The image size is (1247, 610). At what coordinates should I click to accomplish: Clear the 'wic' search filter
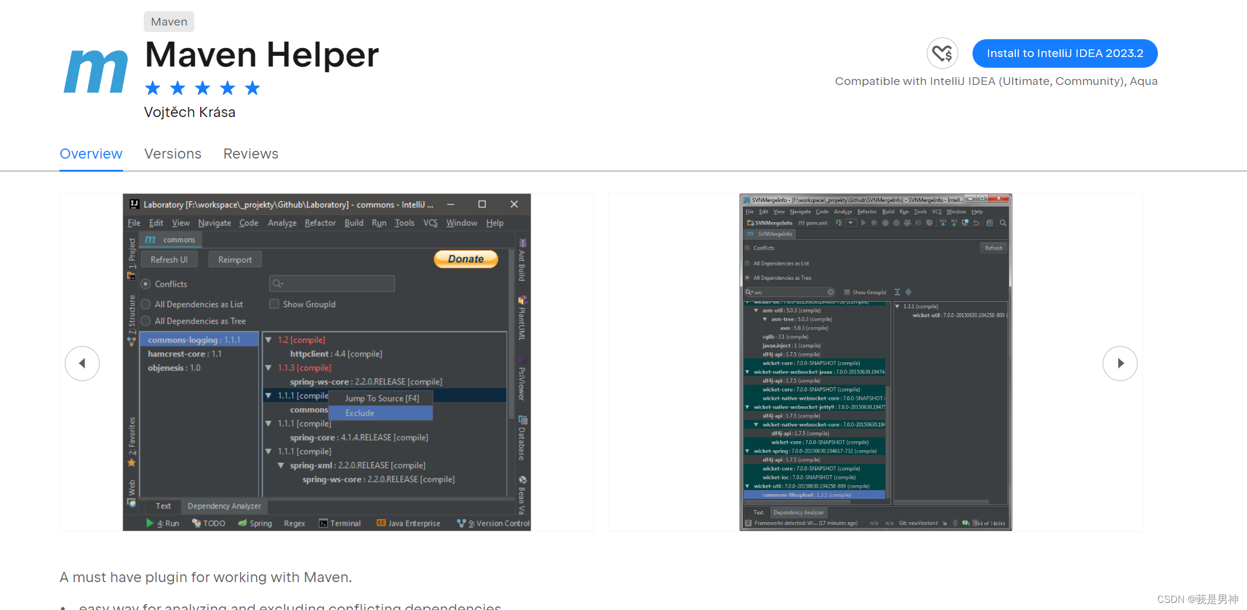tap(831, 292)
